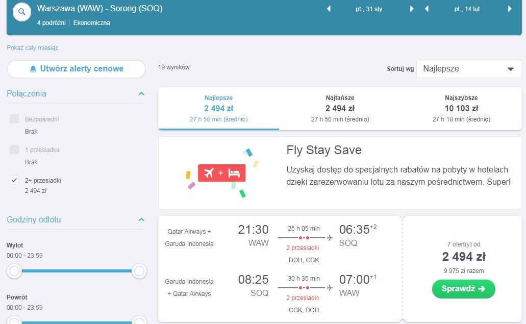Open the Sortuj wg Najlepsze dropdown
The image size is (526, 324).
(469, 69)
